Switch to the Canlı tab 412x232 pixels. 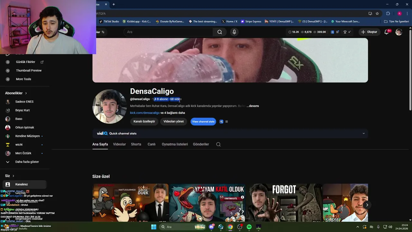pos(152,144)
